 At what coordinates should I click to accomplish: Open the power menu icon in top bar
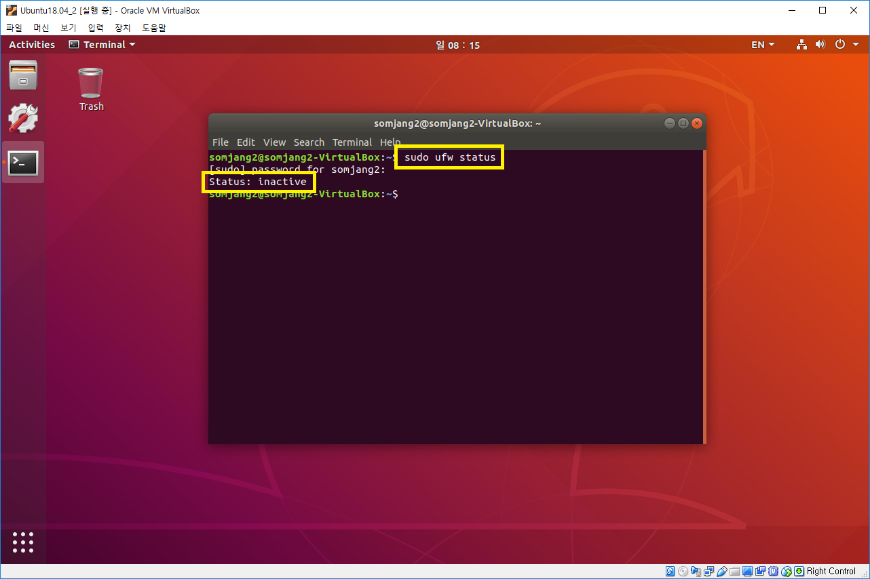tap(839, 45)
